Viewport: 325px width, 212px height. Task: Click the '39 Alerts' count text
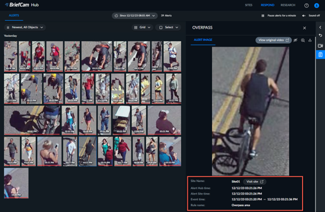pos(166,16)
